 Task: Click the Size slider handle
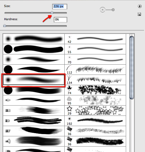point(52,12)
